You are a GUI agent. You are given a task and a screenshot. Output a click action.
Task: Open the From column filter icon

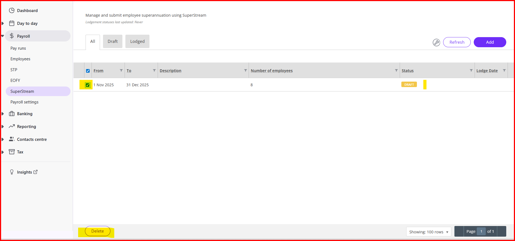(121, 70)
